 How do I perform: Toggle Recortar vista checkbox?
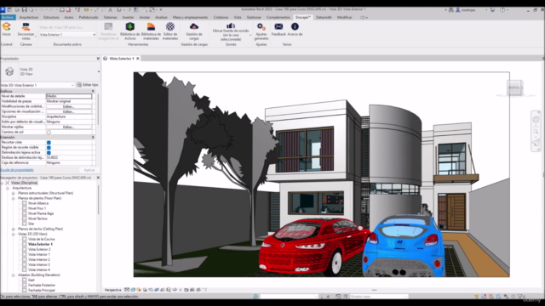(49, 143)
